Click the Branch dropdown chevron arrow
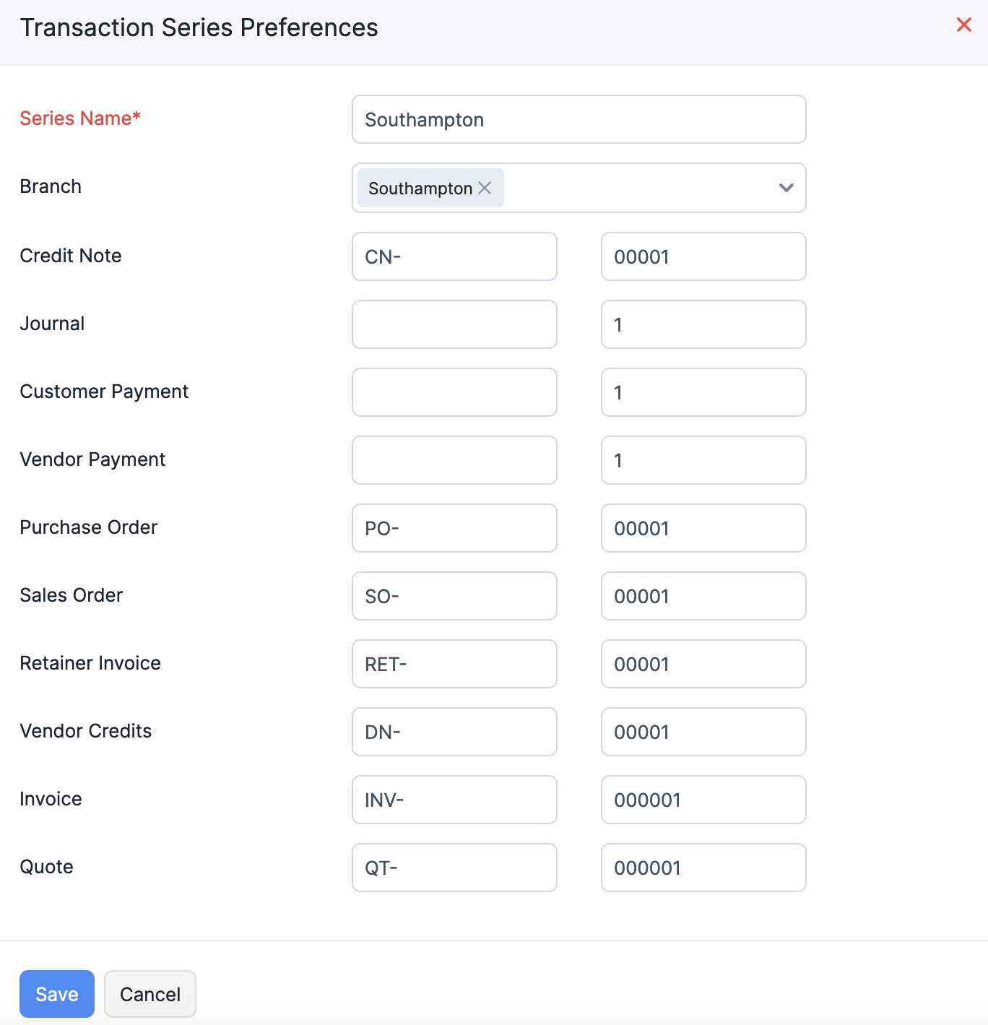 [x=786, y=188]
